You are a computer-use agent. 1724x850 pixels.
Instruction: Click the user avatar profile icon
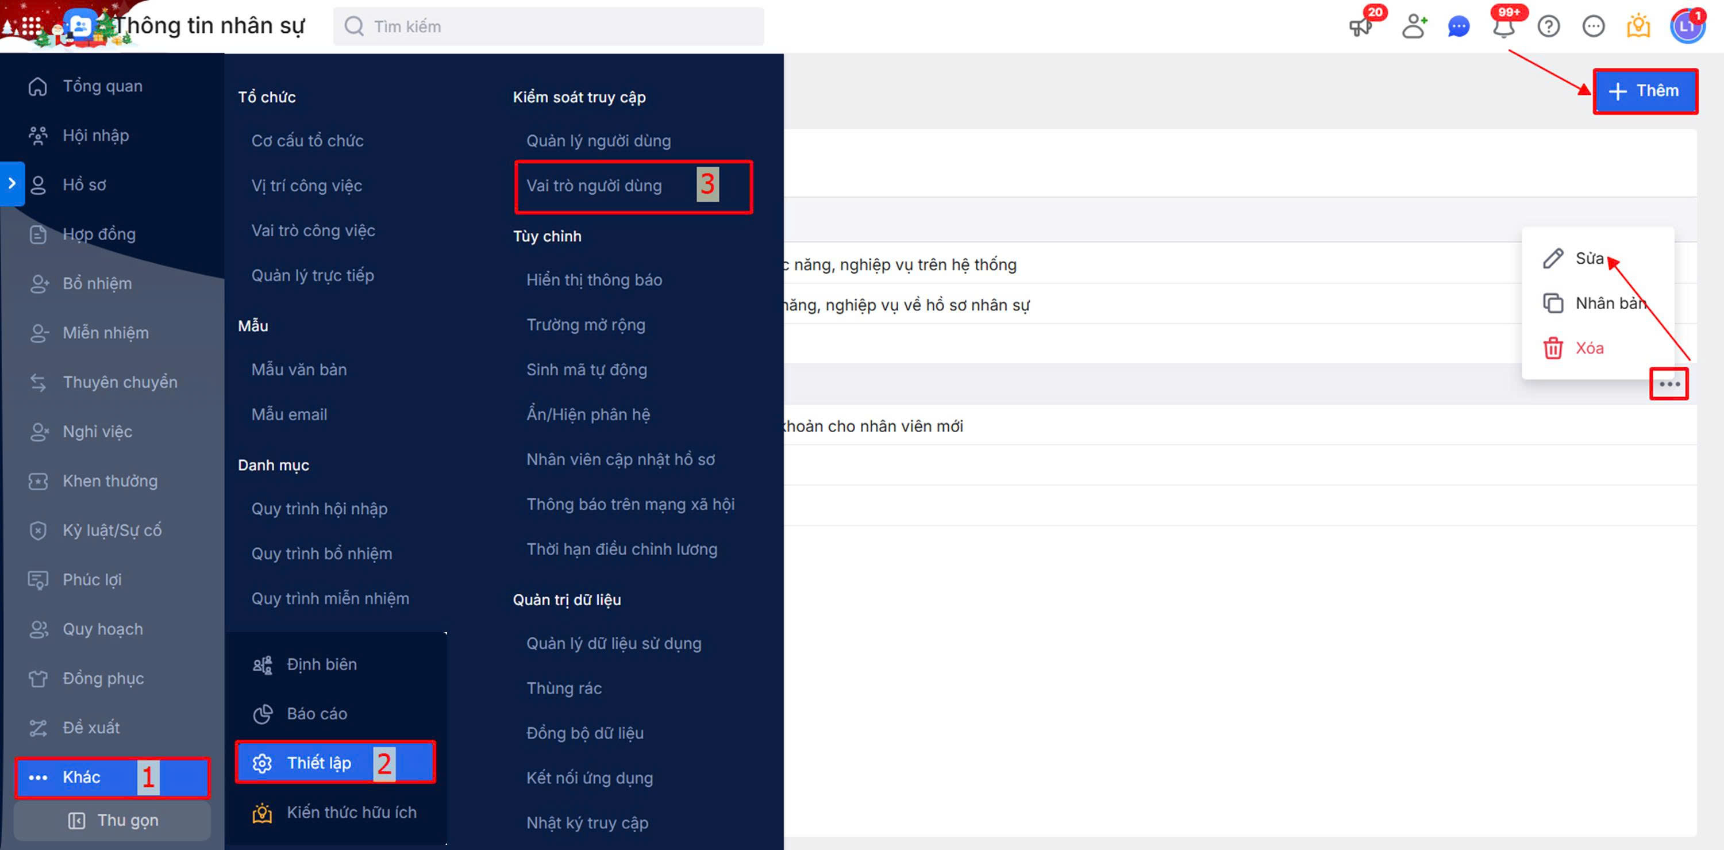1687,27
